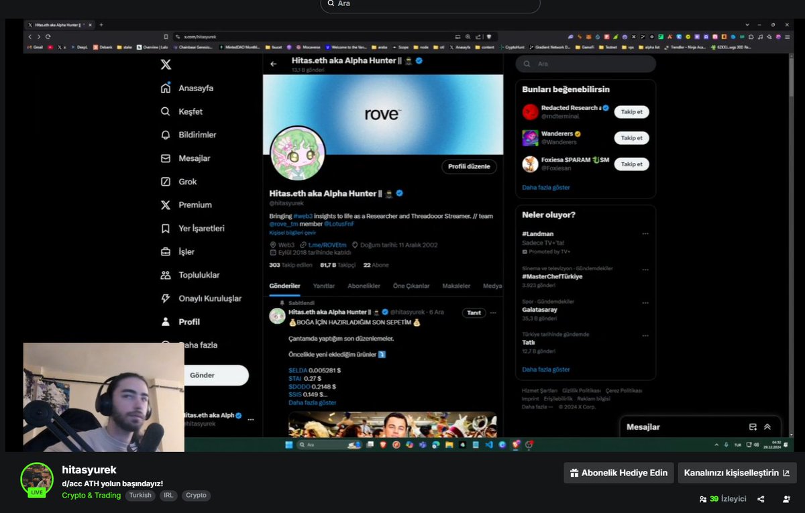The height and width of the screenshot is (513, 805).
Task: Click the more options dots on pinned post
Action: 493,312
